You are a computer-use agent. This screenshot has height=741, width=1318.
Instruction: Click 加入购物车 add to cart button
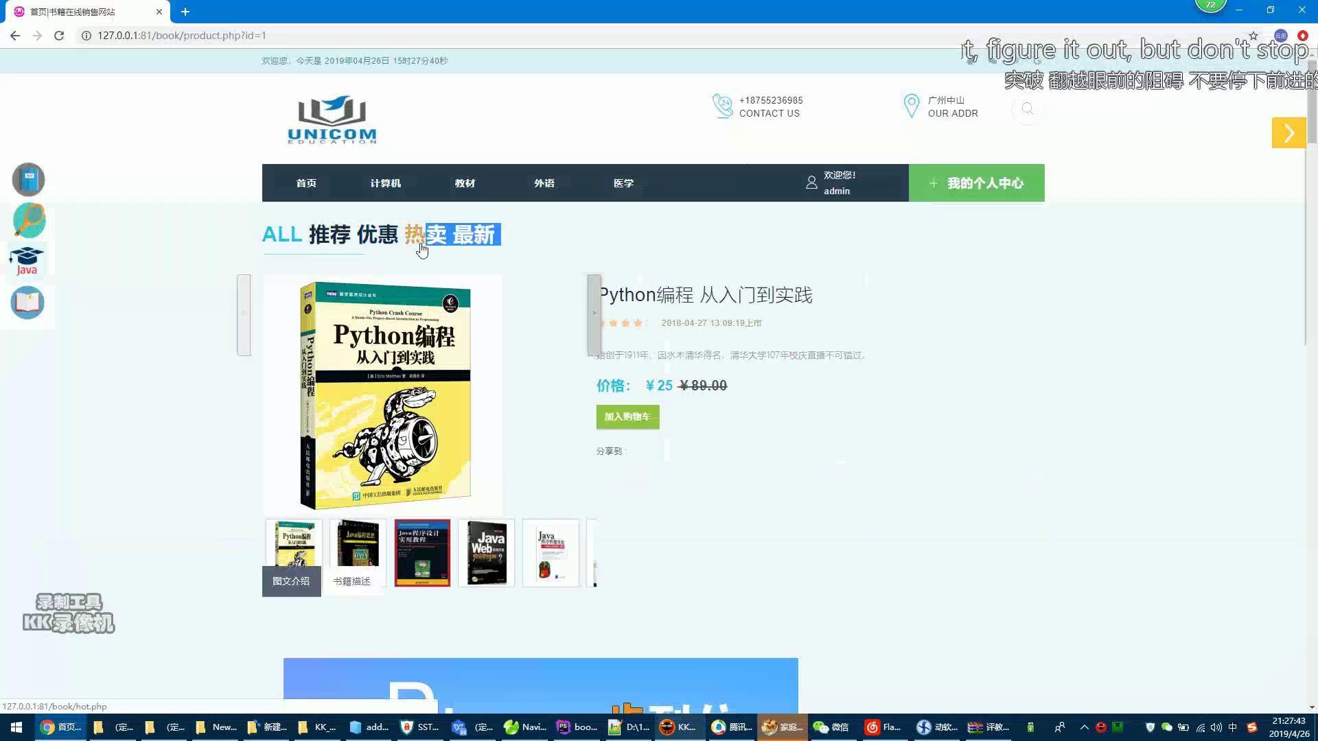coord(627,416)
